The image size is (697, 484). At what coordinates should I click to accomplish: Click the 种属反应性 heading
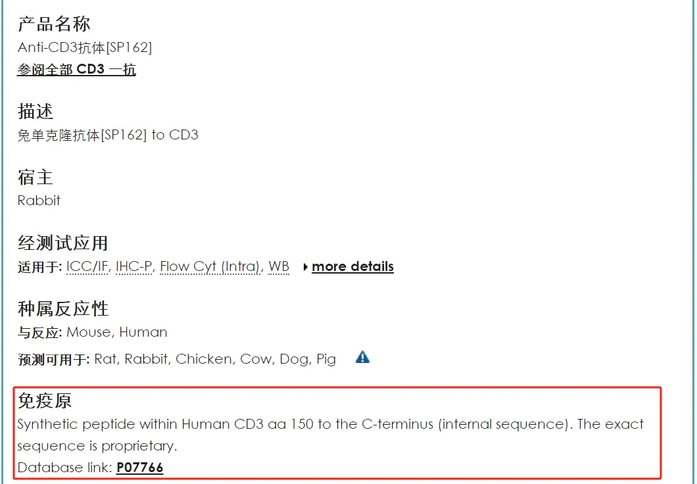[62, 309]
